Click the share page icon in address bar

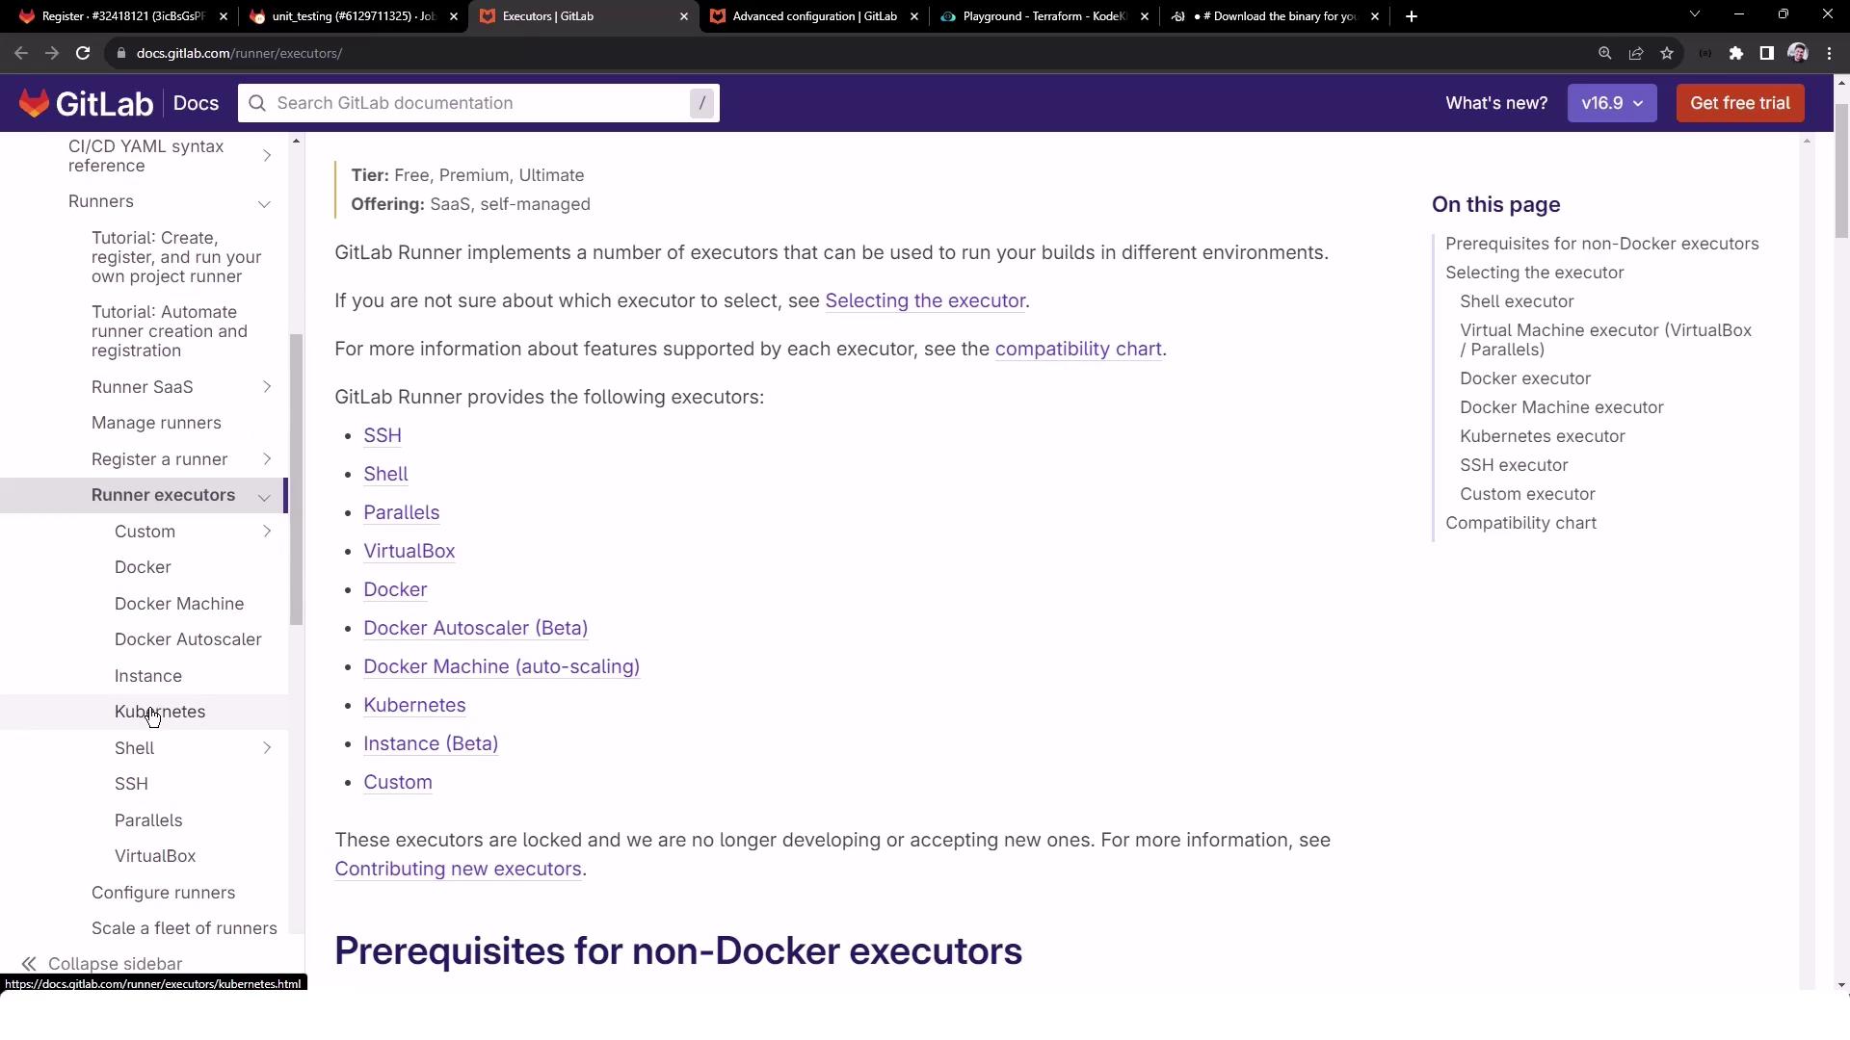[x=1635, y=53]
